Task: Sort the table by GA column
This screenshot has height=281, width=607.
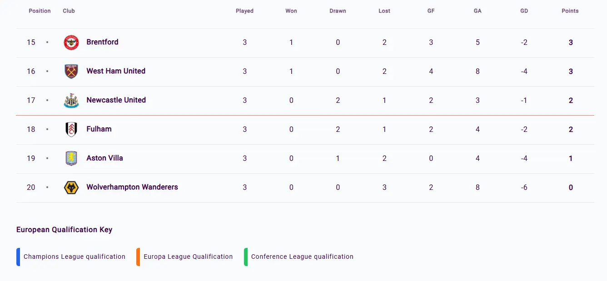Action: [478, 10]
